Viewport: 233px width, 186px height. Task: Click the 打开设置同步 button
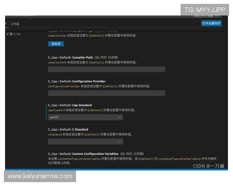(x=211, y=24)
